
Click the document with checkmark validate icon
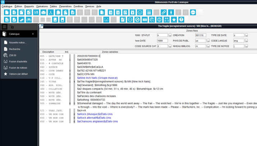[x=14, y=20]
